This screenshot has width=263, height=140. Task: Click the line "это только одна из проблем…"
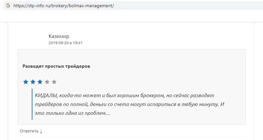coord(72,113)
